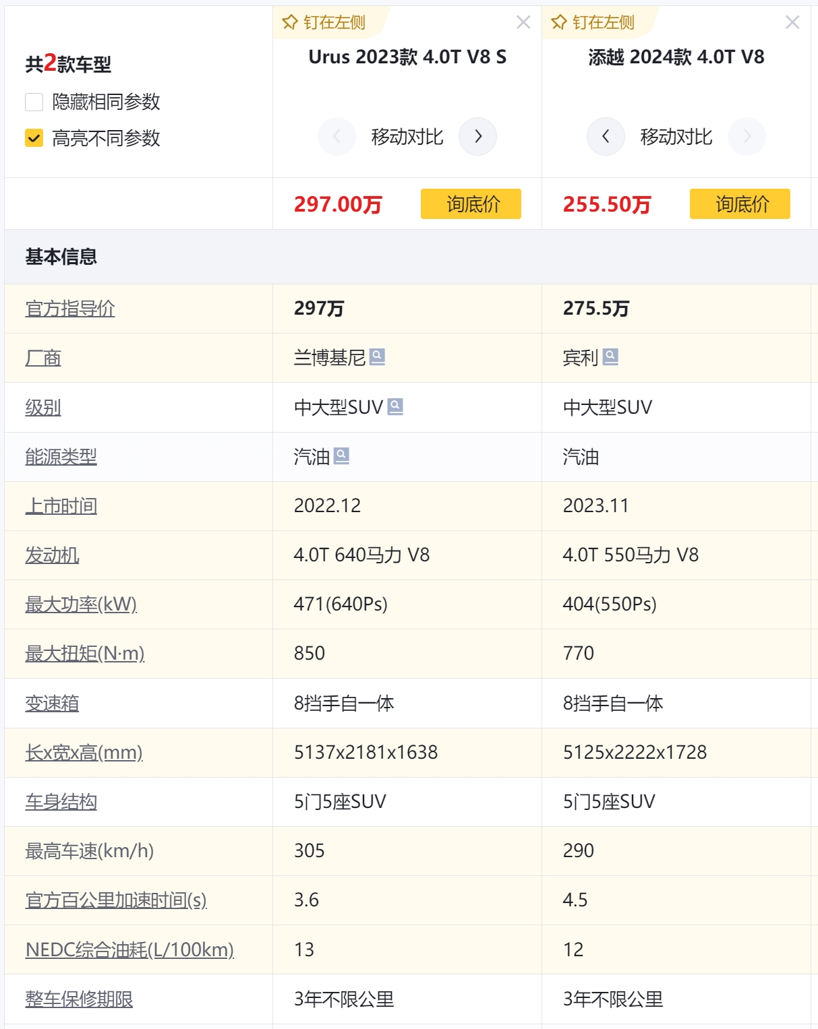Open the 上市时间 parameter link

click(x=61, y=506)
